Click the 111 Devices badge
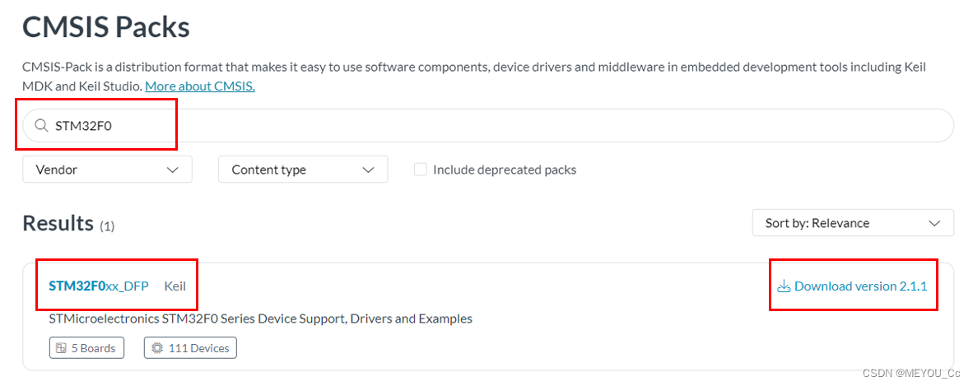 click(190, 348)
